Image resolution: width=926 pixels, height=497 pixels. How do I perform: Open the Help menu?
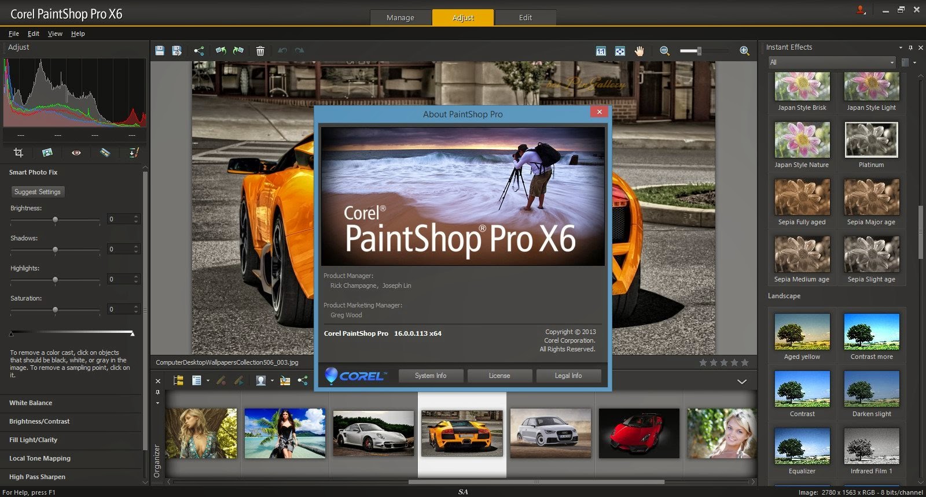(78, 34)
